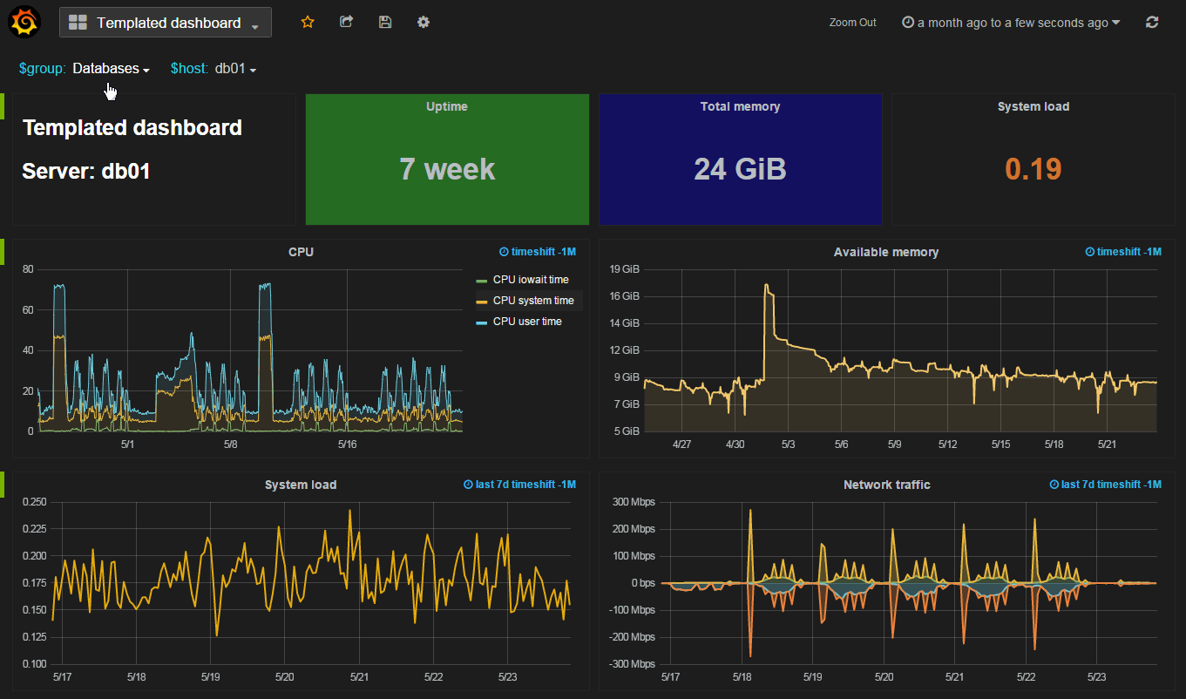Click the 24 GiB total memory value
Viewport: 1186px width, 699px height.
point(740,168)
